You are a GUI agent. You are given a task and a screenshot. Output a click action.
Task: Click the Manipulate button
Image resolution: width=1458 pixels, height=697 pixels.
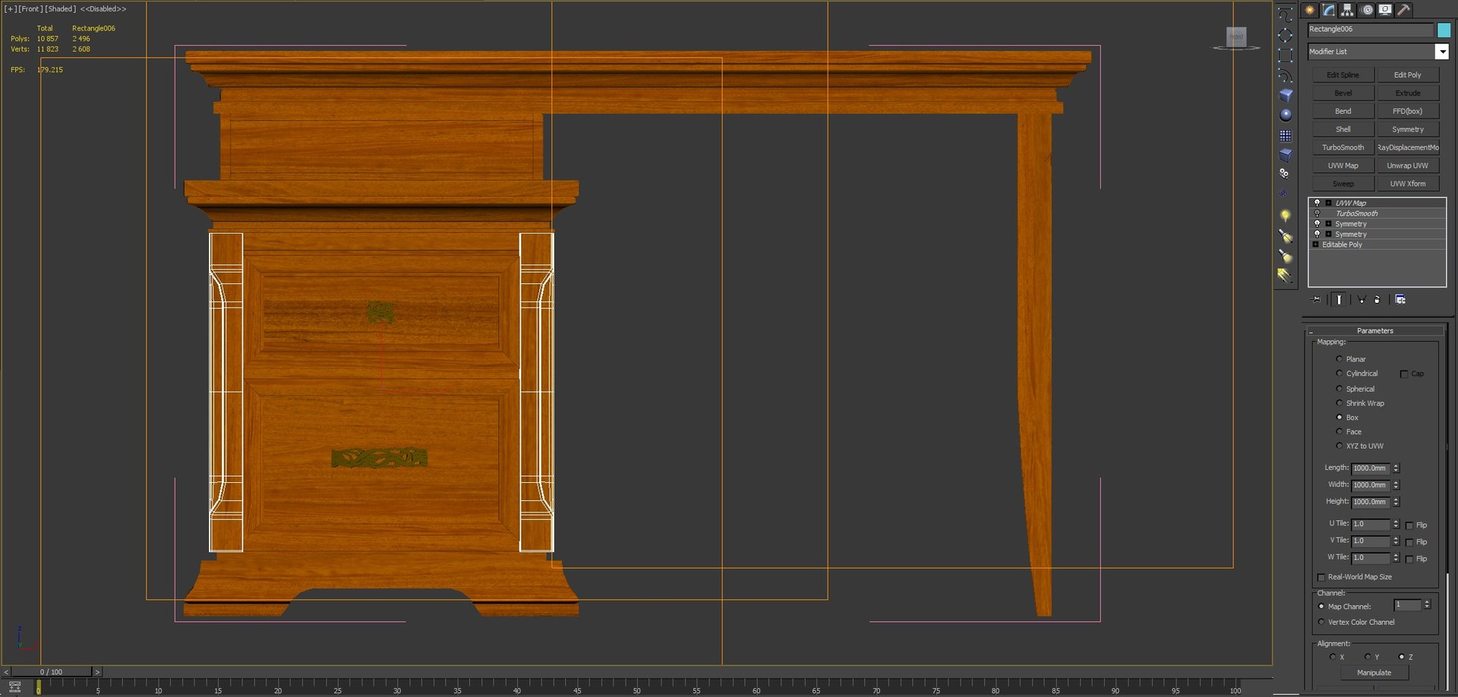click(x=1374, y=673)
